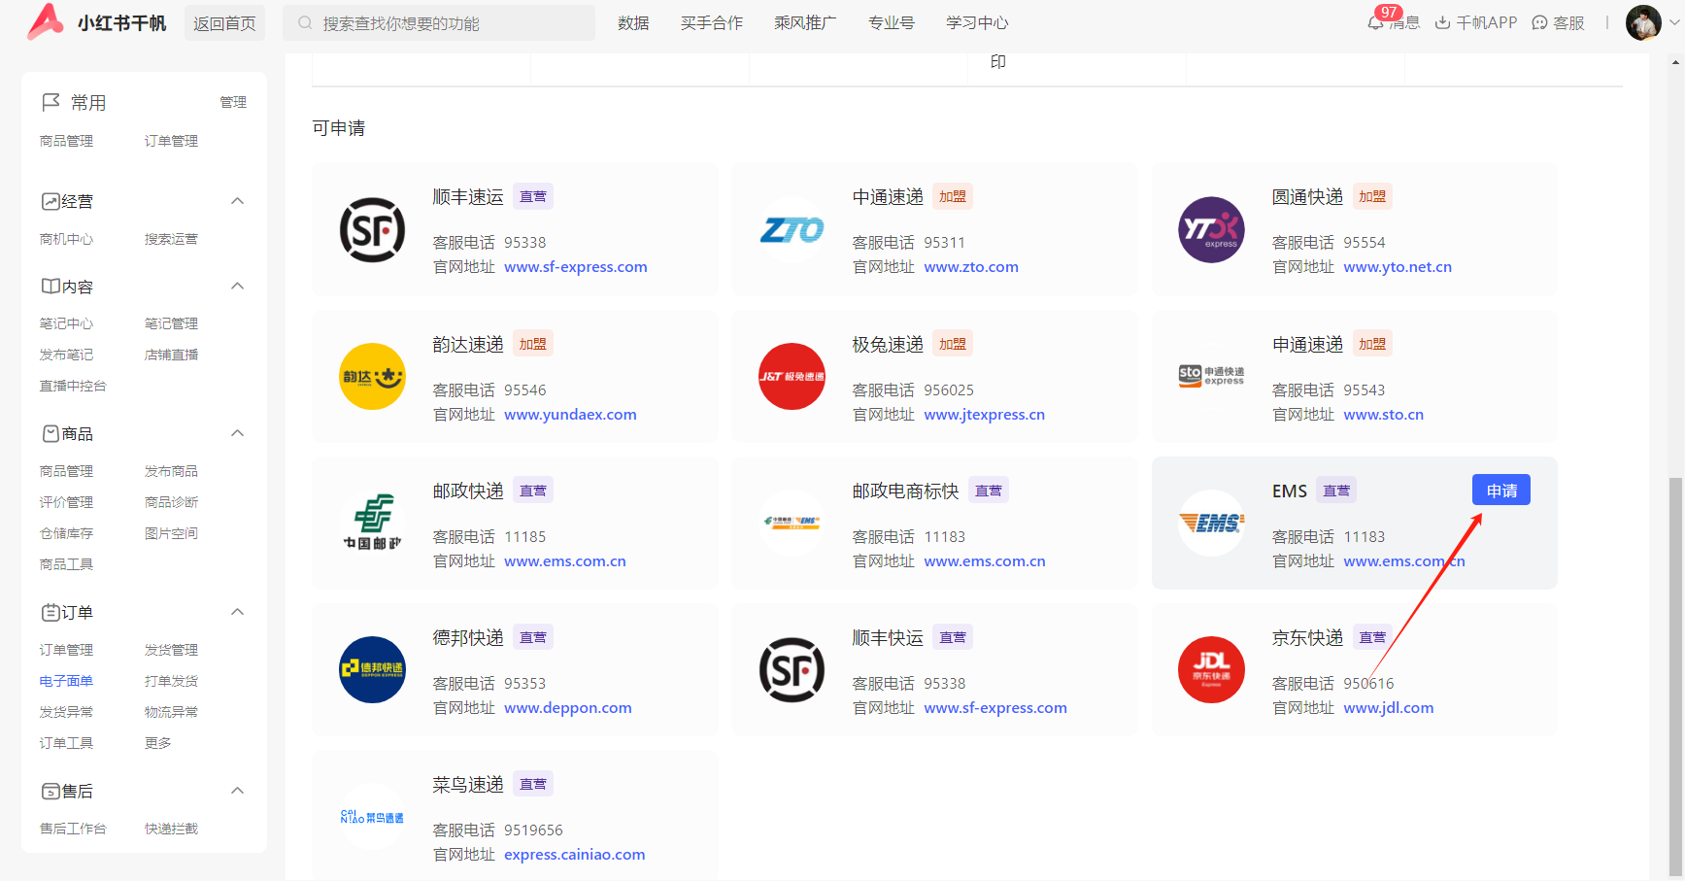Open the express.cainiao.com link
The height and width of the screenshot is (881, 1685).
[x=575, y=855]
